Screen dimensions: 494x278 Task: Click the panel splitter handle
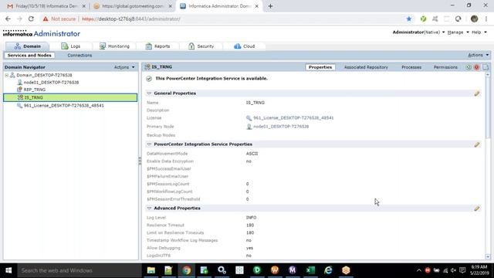point(140,161)
